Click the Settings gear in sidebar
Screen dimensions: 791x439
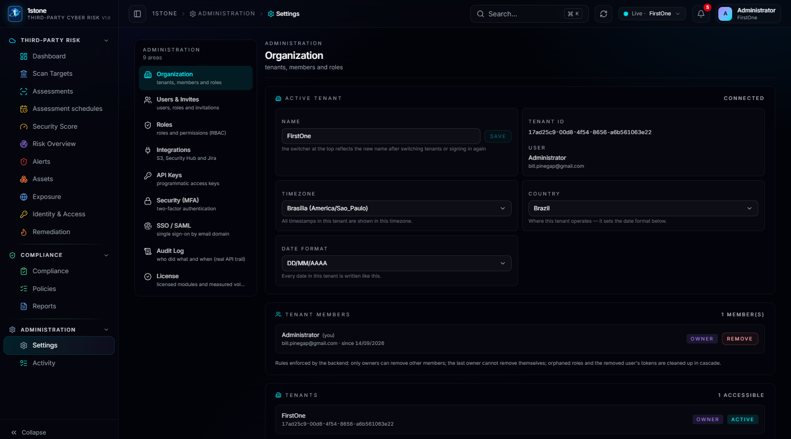pos(24,345)
